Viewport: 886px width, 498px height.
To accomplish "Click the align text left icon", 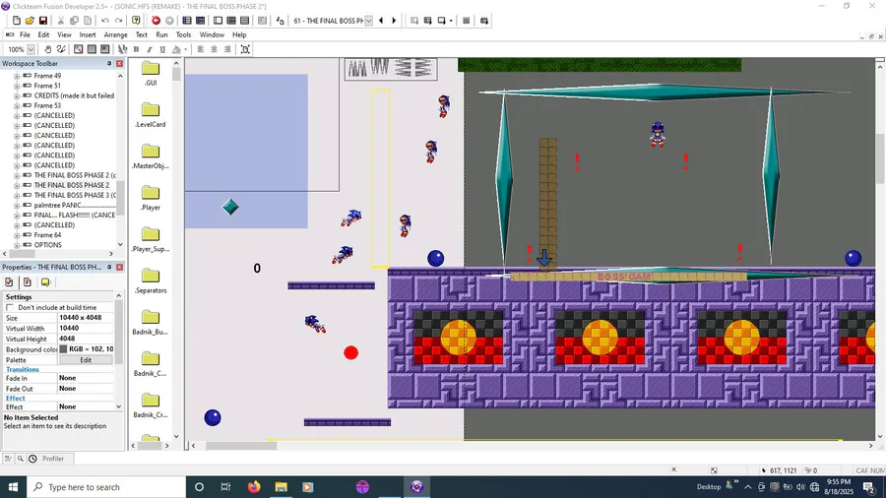I will [x=201, y=49].
